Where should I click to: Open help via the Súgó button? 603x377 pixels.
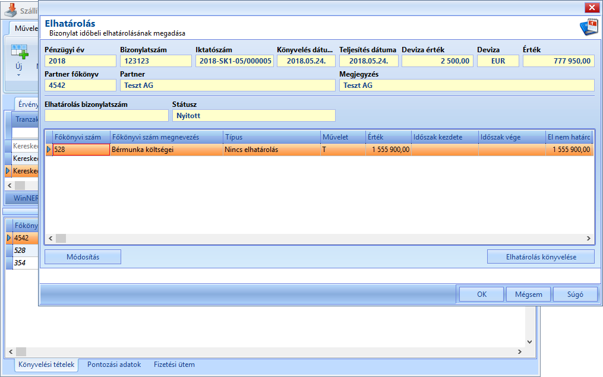[575, 294]
